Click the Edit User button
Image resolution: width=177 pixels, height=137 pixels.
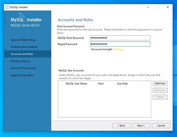(x=160, y=90)
